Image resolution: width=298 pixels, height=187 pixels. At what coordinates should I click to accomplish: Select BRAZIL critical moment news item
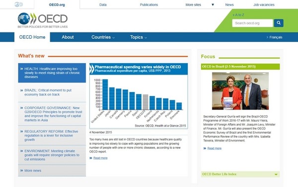pos(52,93)
